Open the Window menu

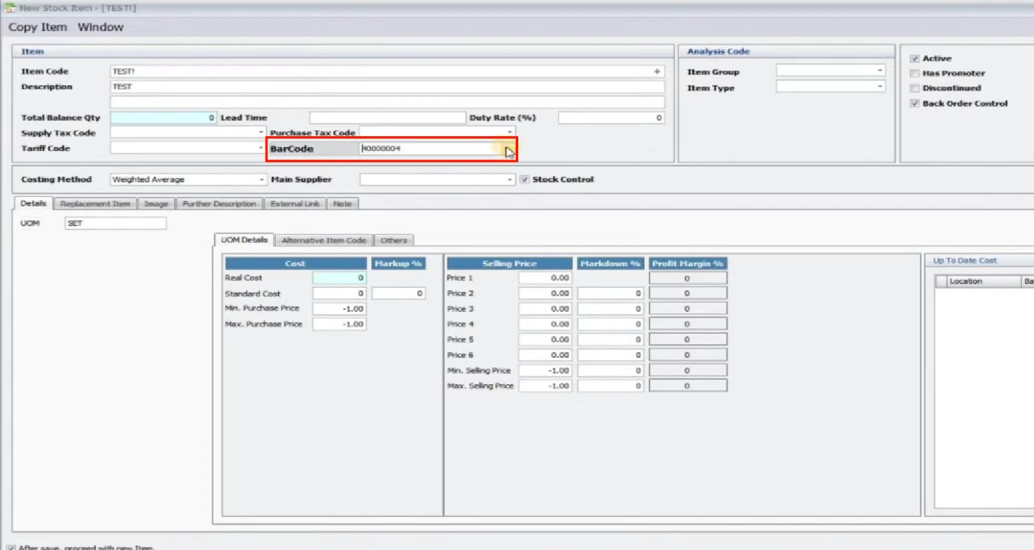point(100,27)
